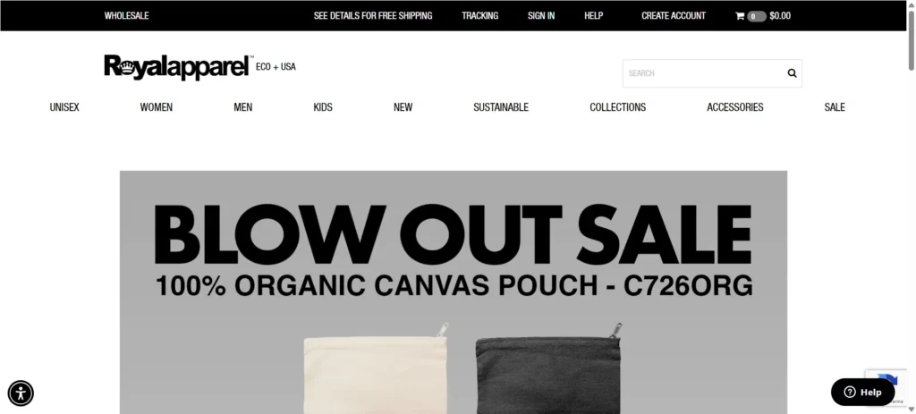This screenshot has width=916, height=414.
Task: Click CREATE ACCOUNT link
Action: [x=674, y=16]
